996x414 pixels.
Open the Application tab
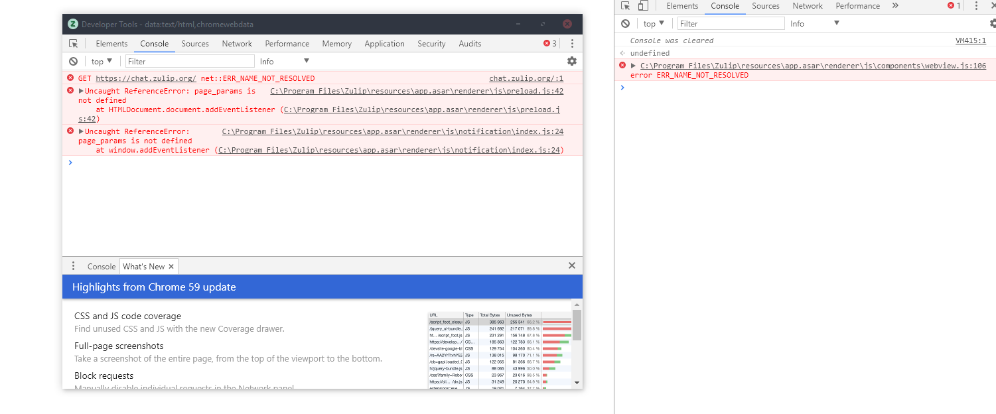pos(384,44)
